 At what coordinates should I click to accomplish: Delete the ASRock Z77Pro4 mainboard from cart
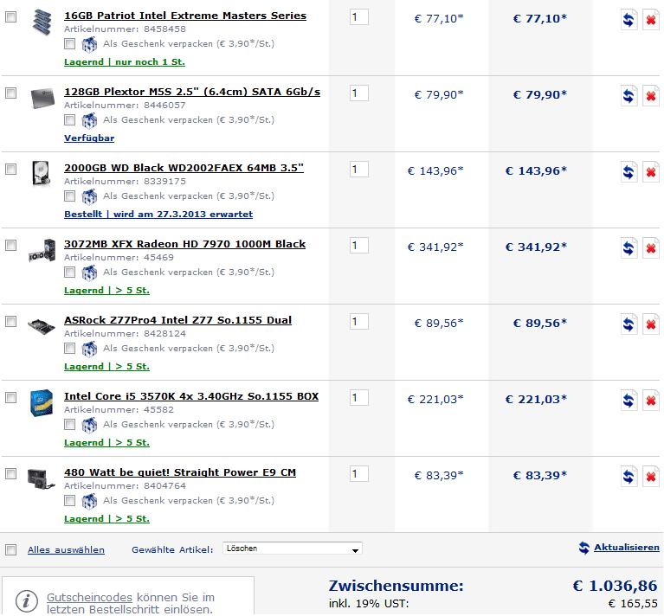point(651,325)
